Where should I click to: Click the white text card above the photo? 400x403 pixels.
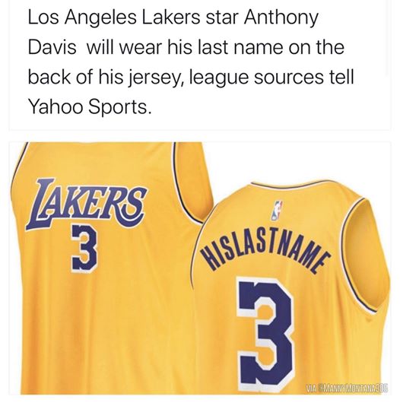200,65
